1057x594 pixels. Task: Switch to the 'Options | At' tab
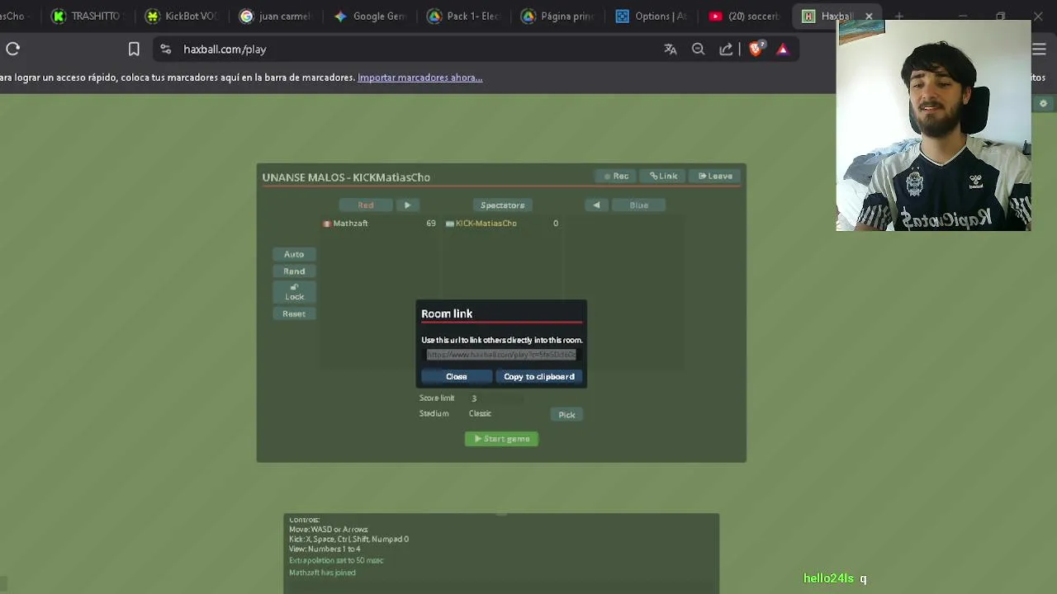652,16
